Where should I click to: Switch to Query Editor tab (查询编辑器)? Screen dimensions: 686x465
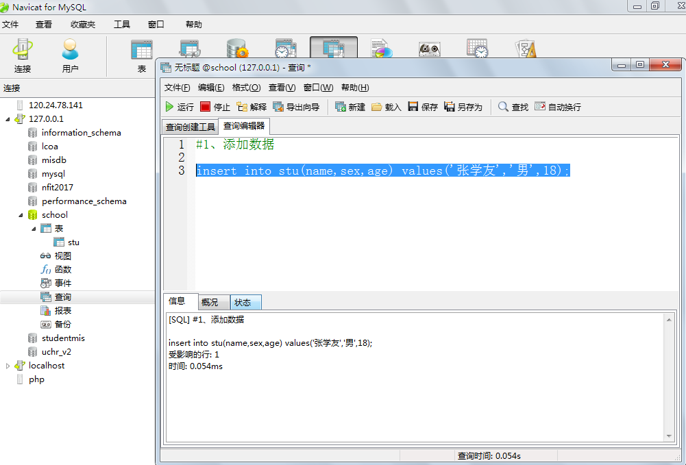[x=244, y=126]
